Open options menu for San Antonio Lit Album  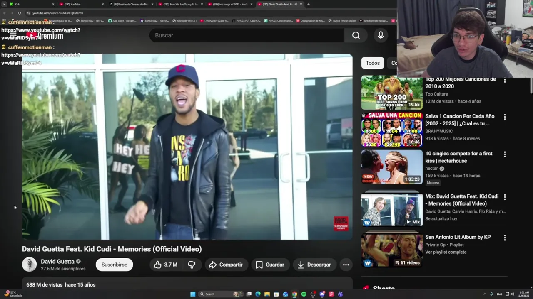click(x=505, y=238)
